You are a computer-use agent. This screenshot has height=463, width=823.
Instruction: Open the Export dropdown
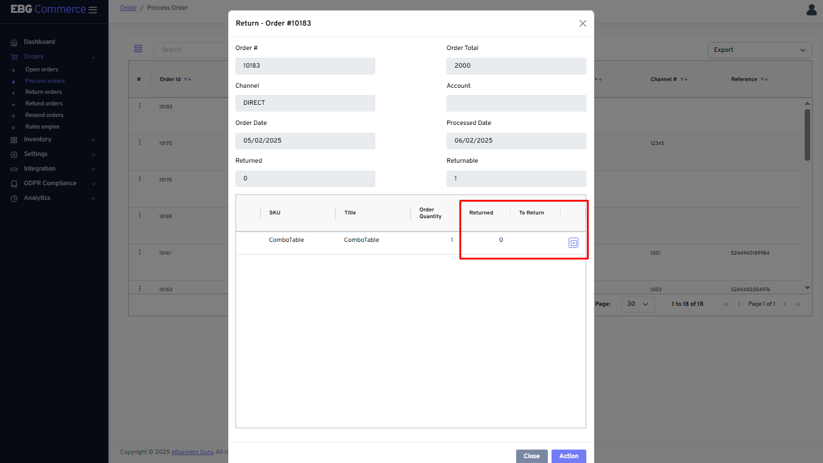point(760,50)
